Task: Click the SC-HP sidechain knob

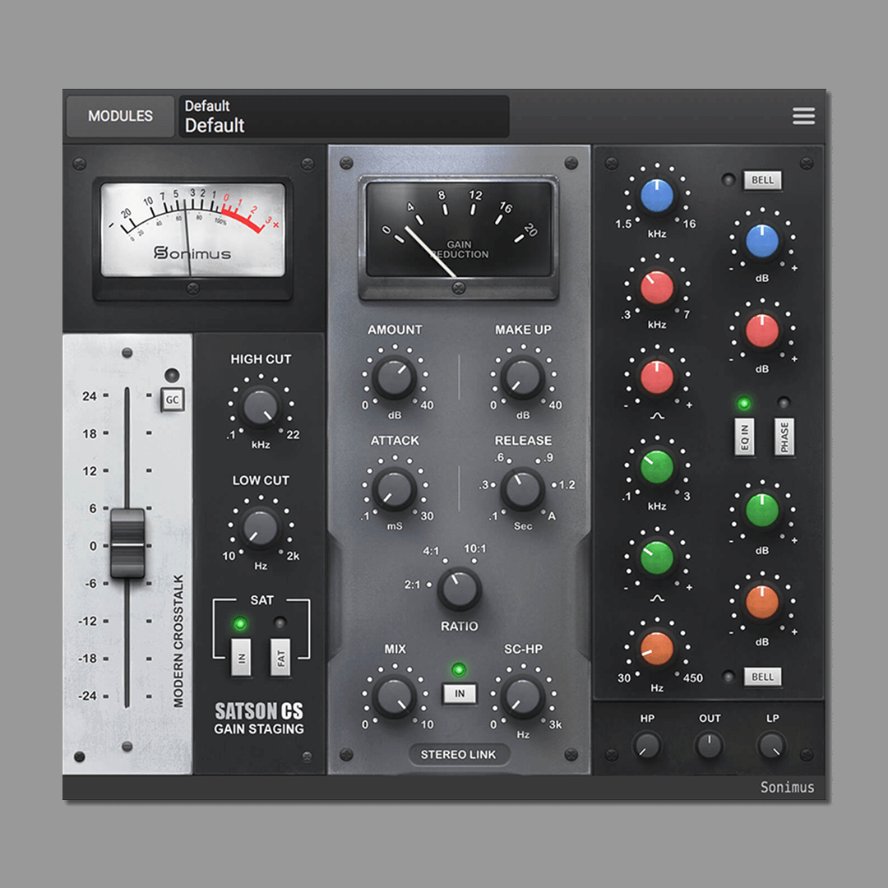Action: click(522, 697)
